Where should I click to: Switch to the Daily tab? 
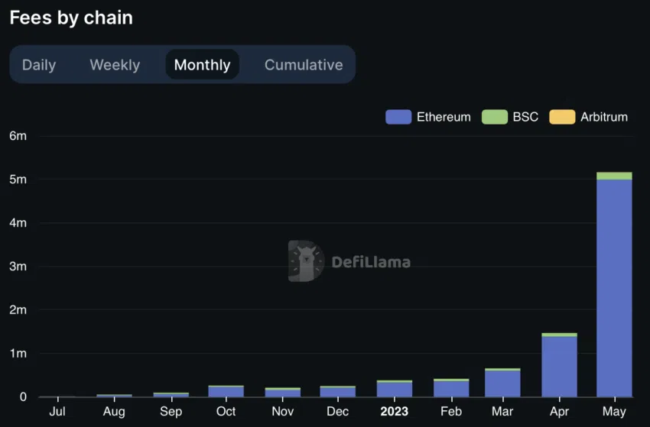tap(39, 65)
